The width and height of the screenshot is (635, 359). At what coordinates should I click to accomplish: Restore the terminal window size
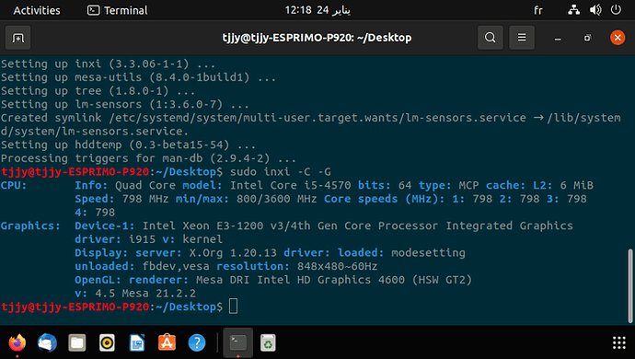587,38
